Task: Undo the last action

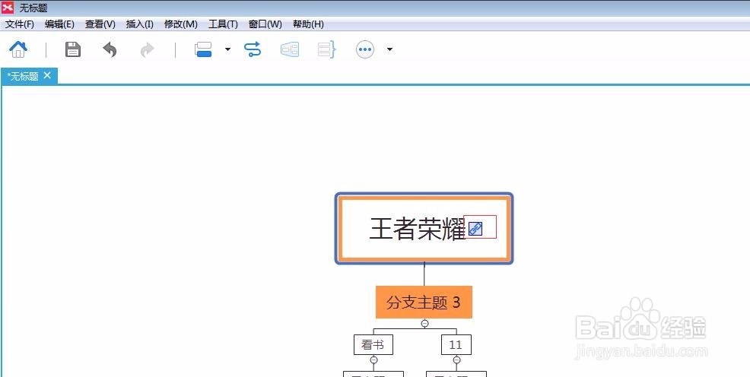Action: [110, 49]
